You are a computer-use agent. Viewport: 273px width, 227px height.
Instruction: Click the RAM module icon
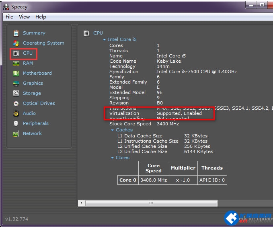16,63
